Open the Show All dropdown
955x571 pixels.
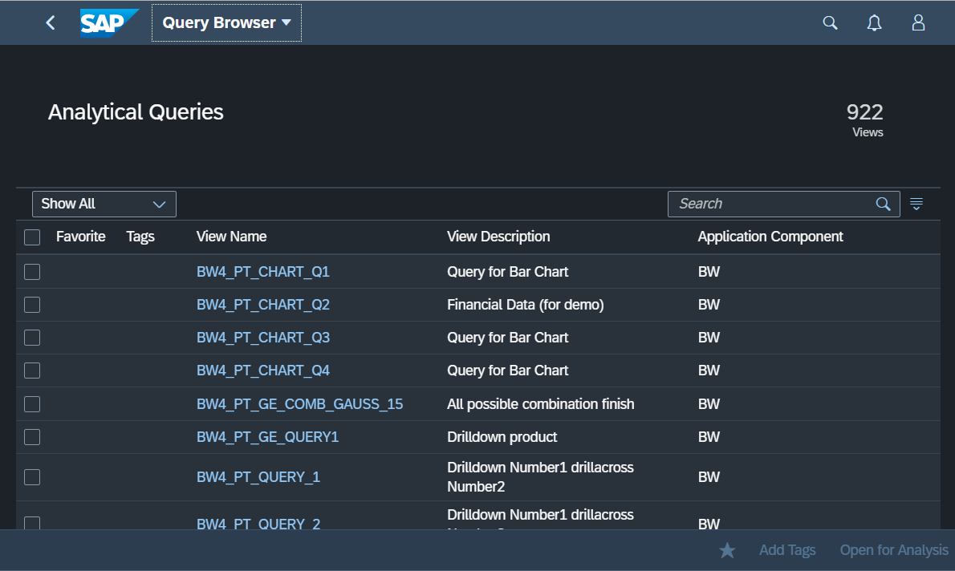click(104, 204)
